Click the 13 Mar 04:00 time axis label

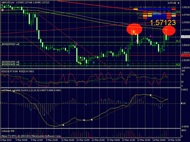(113, 140)
